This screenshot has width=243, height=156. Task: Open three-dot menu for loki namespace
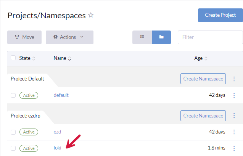[234, 148]
